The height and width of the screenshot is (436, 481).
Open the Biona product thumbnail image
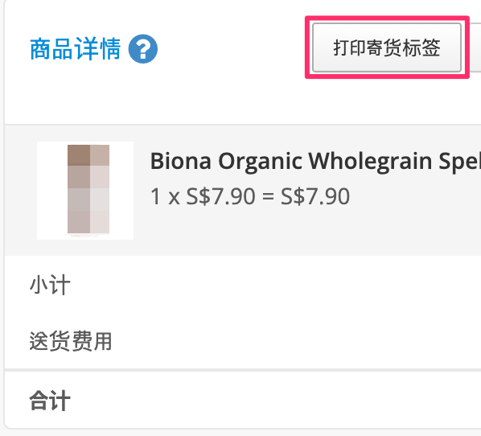[85, 191]
